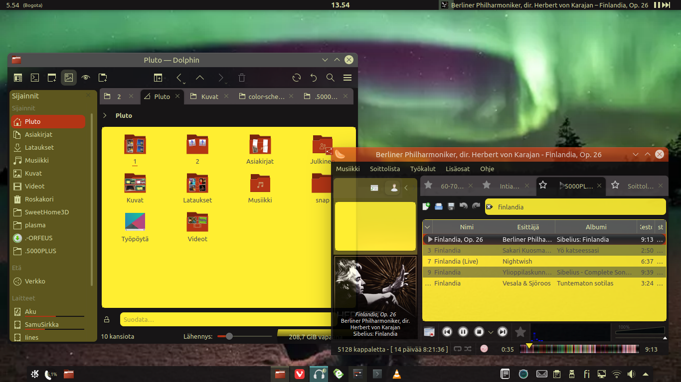Screen dimensions: 681x382
Task: Go up one folder in Dolphin
Action: click(200, 78)
